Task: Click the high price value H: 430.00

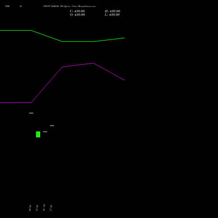Action: [112, 11]
